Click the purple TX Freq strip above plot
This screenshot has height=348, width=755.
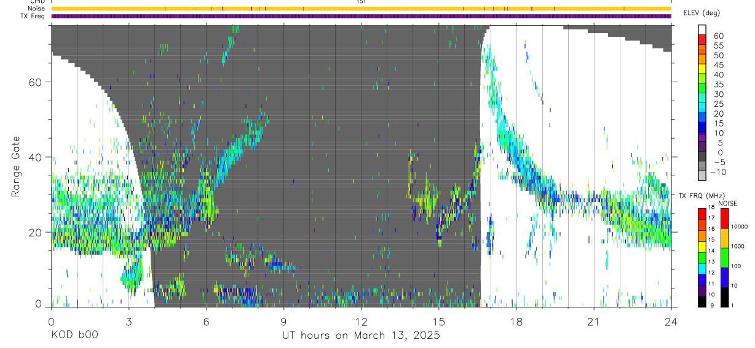coord(361,16)
